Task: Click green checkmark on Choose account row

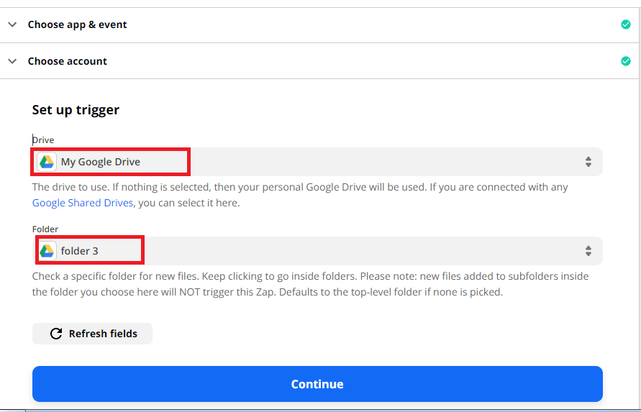Action: tap(625, 61)
